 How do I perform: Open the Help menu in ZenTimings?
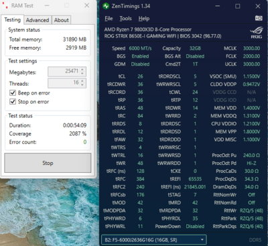click(x=144, y=19)
